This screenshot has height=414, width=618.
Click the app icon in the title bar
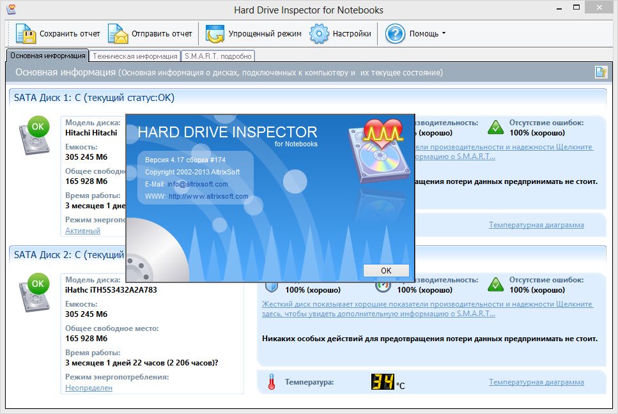(x=11, y=9)
